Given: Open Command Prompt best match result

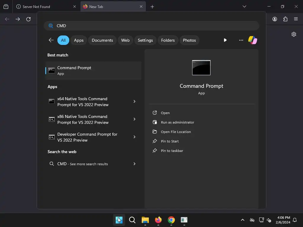Looking at the screenshot, I should click(93, 71).
